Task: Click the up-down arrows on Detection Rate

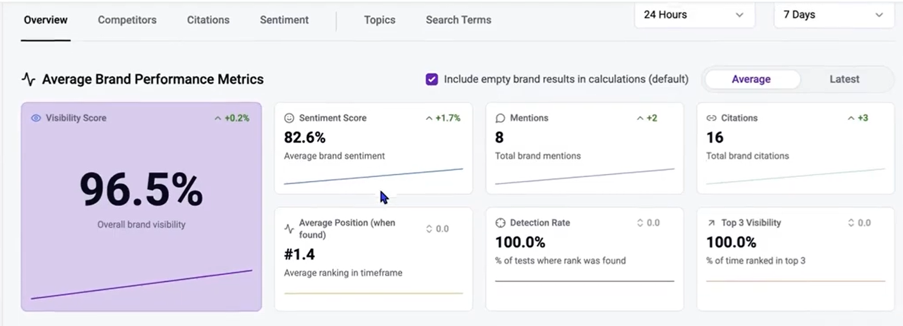Action: click(640, 223)
